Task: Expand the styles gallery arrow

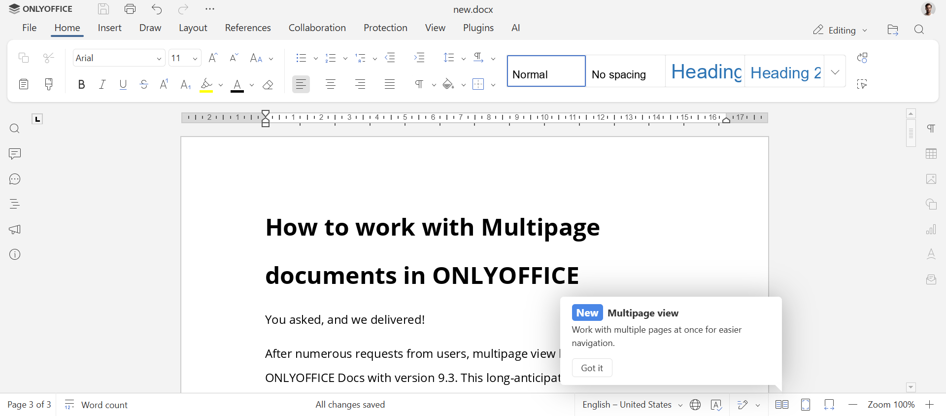Action: point(835,72)
